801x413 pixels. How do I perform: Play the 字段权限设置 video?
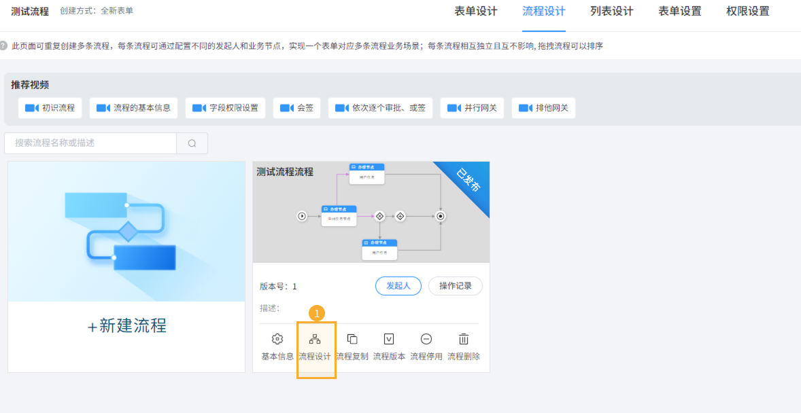(x=225, y=108)
